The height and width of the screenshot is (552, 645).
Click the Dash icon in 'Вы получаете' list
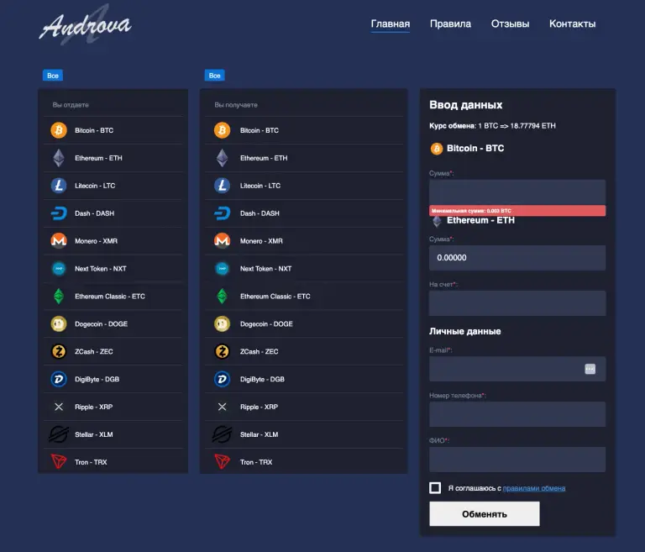222,213
